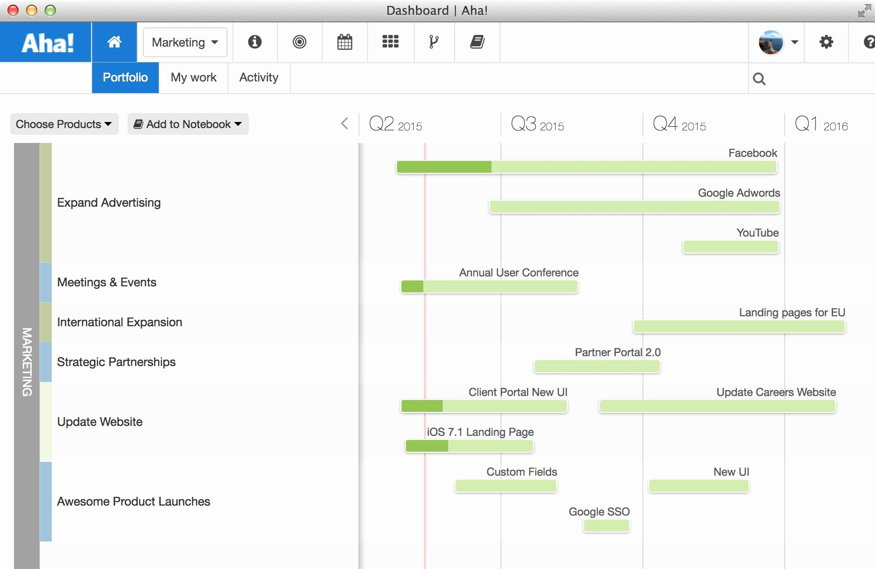
Task: Select the branch roadmap icon
Action: pos(434,42)
